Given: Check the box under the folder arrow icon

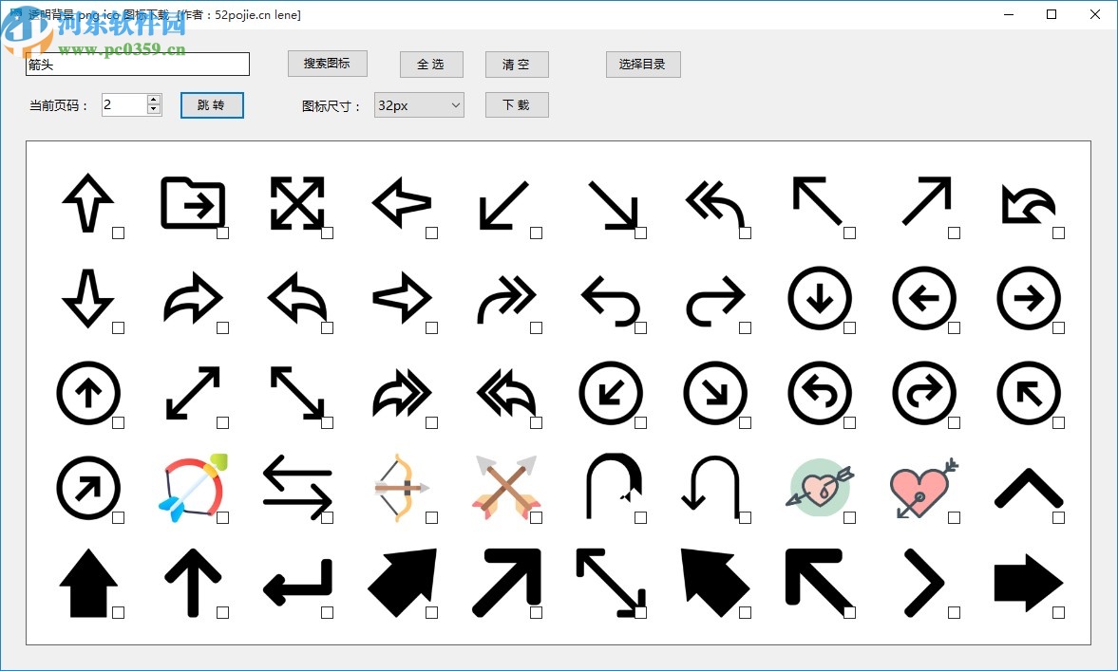Looking at the screenshot, I should [222, 233].
